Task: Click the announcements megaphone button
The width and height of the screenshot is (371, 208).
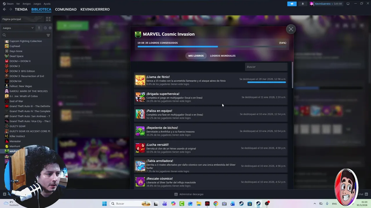Action: 292,4
